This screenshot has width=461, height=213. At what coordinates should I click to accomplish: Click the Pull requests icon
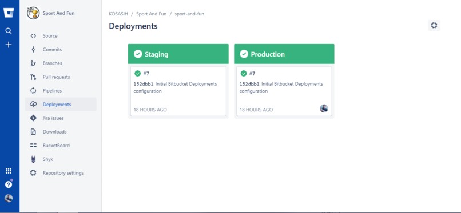33,77
